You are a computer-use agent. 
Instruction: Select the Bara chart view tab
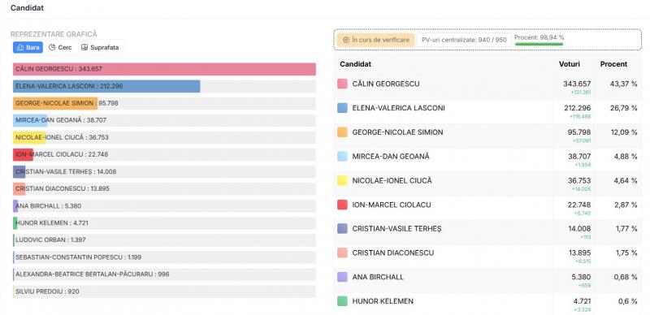[x=28, y=47]
